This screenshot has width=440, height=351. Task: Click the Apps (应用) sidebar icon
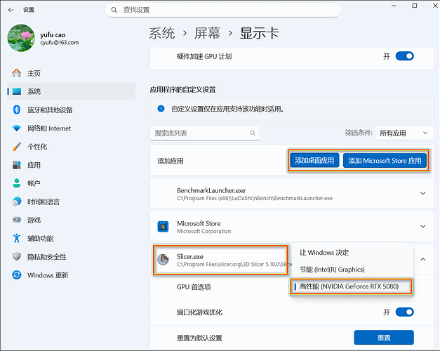pos(17,165)
